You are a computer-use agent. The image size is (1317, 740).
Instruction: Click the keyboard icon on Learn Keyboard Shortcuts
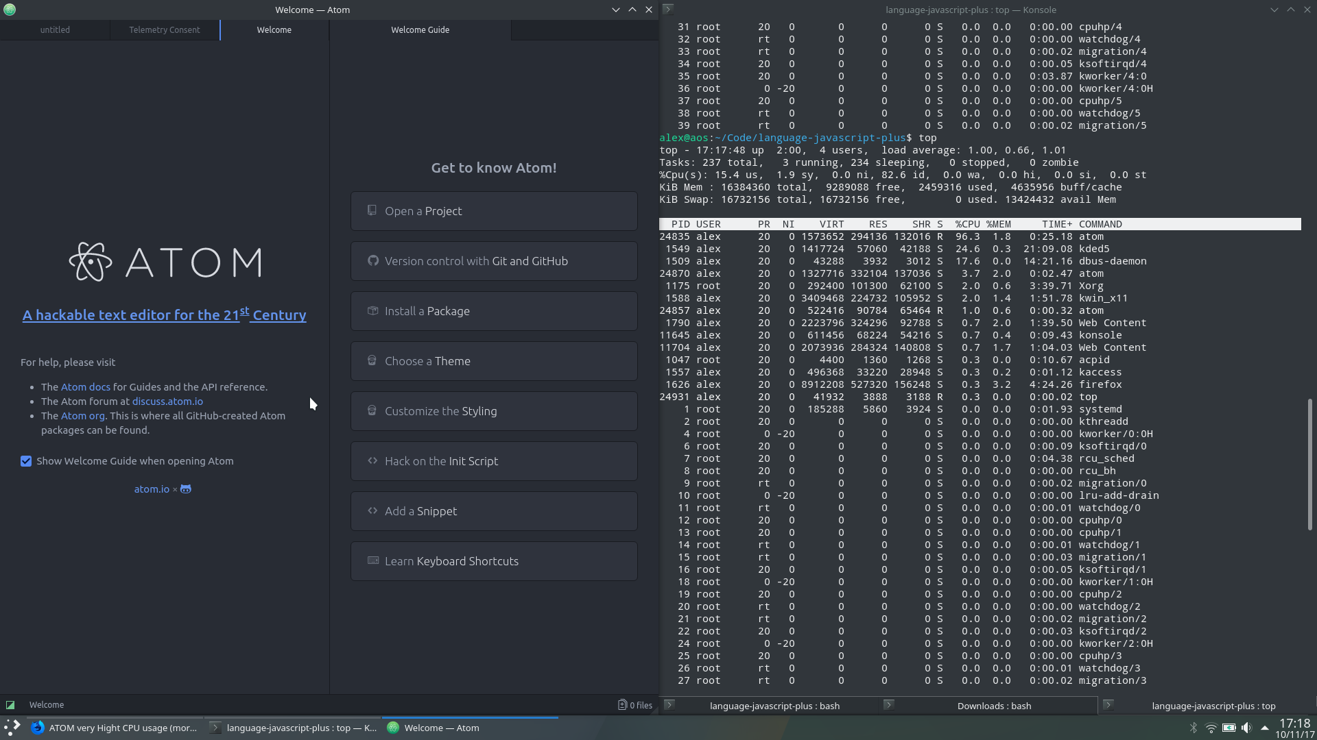[x=372, y=560]
